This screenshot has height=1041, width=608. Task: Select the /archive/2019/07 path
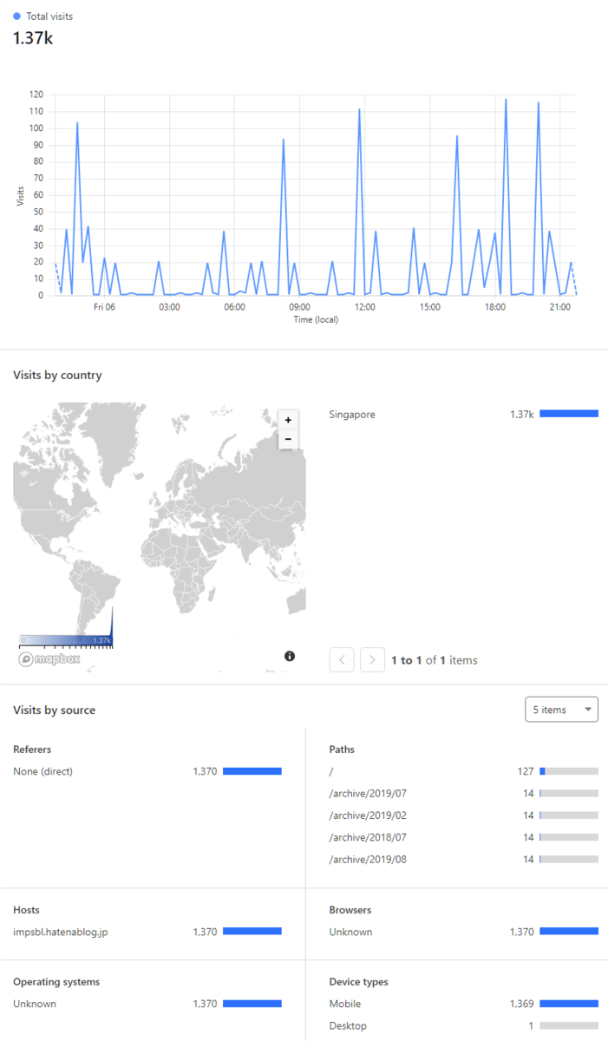click(463, 793)
